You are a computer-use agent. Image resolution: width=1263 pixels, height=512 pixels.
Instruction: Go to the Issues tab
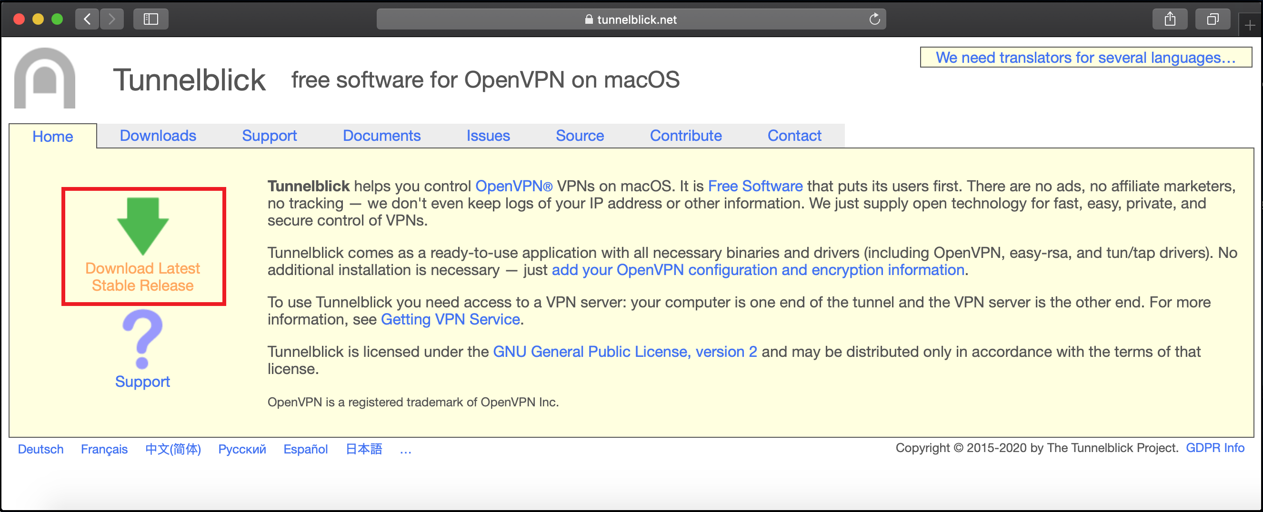pyautogui.click(x=488, y=135)
